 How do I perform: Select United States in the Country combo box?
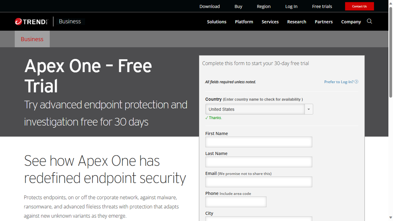click(x=255, y=109)
